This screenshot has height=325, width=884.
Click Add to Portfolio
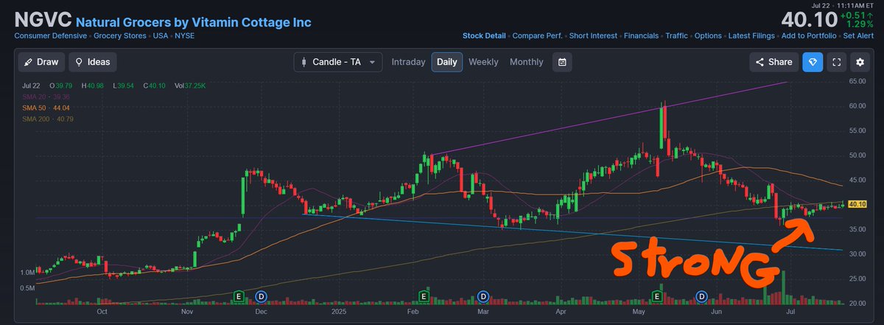coord(810,35)
